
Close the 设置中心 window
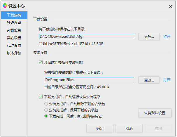pos(171,6)
